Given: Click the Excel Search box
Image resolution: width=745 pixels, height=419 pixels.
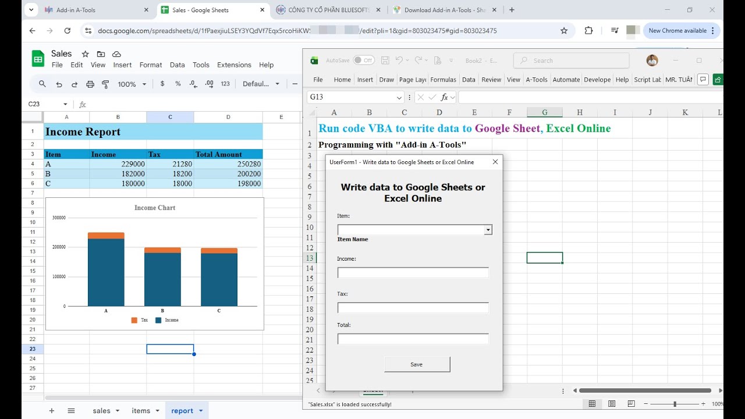Looking at the screenshot, I should point(572,61).
